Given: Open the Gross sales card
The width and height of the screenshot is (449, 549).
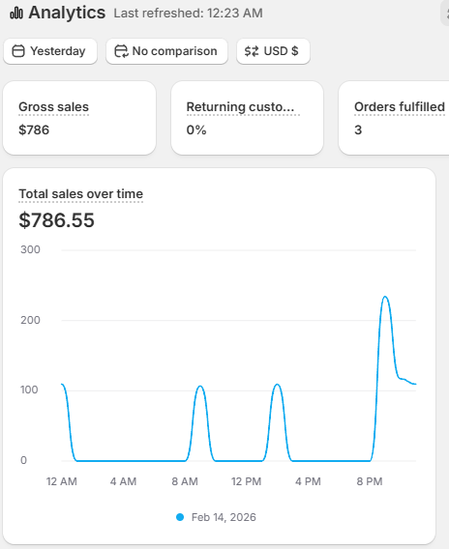Looking at the screenshot, I should tap(79, 118).
